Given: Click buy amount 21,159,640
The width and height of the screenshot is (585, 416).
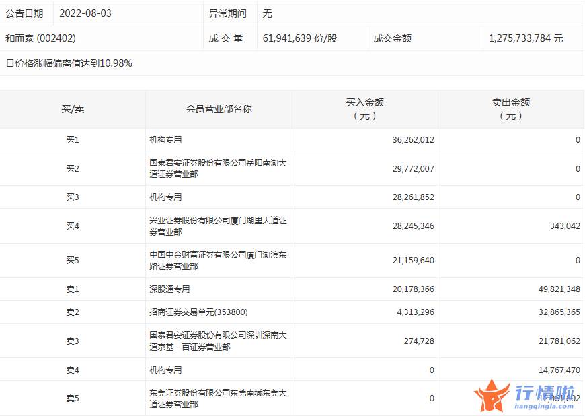Looking at the screenshot, I should click(x=414, y=260).
